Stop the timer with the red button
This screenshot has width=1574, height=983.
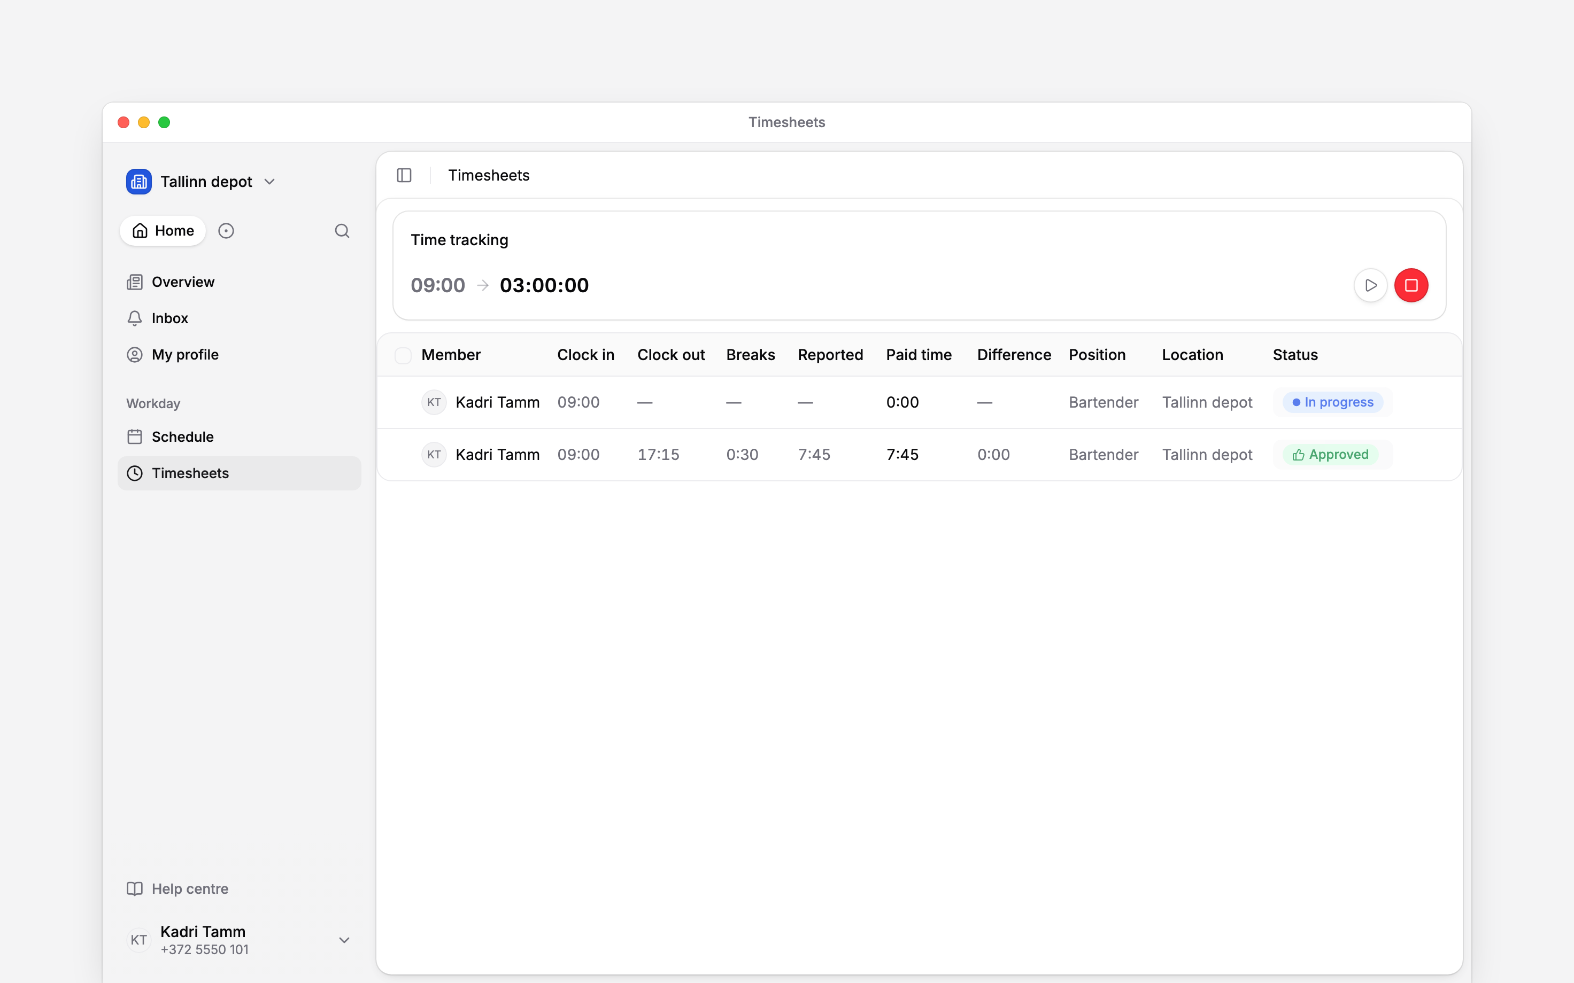[1411, 285]
